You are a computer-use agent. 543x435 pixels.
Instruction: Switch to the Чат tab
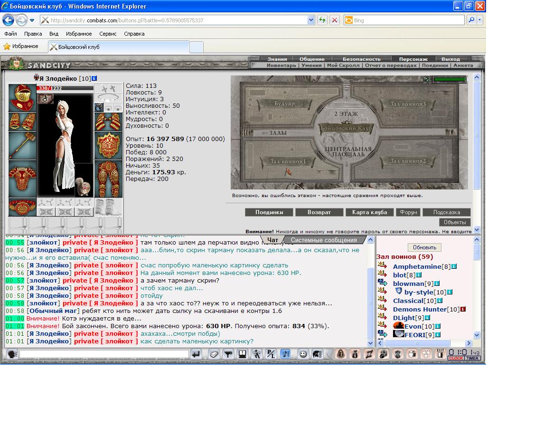point(272,240)
